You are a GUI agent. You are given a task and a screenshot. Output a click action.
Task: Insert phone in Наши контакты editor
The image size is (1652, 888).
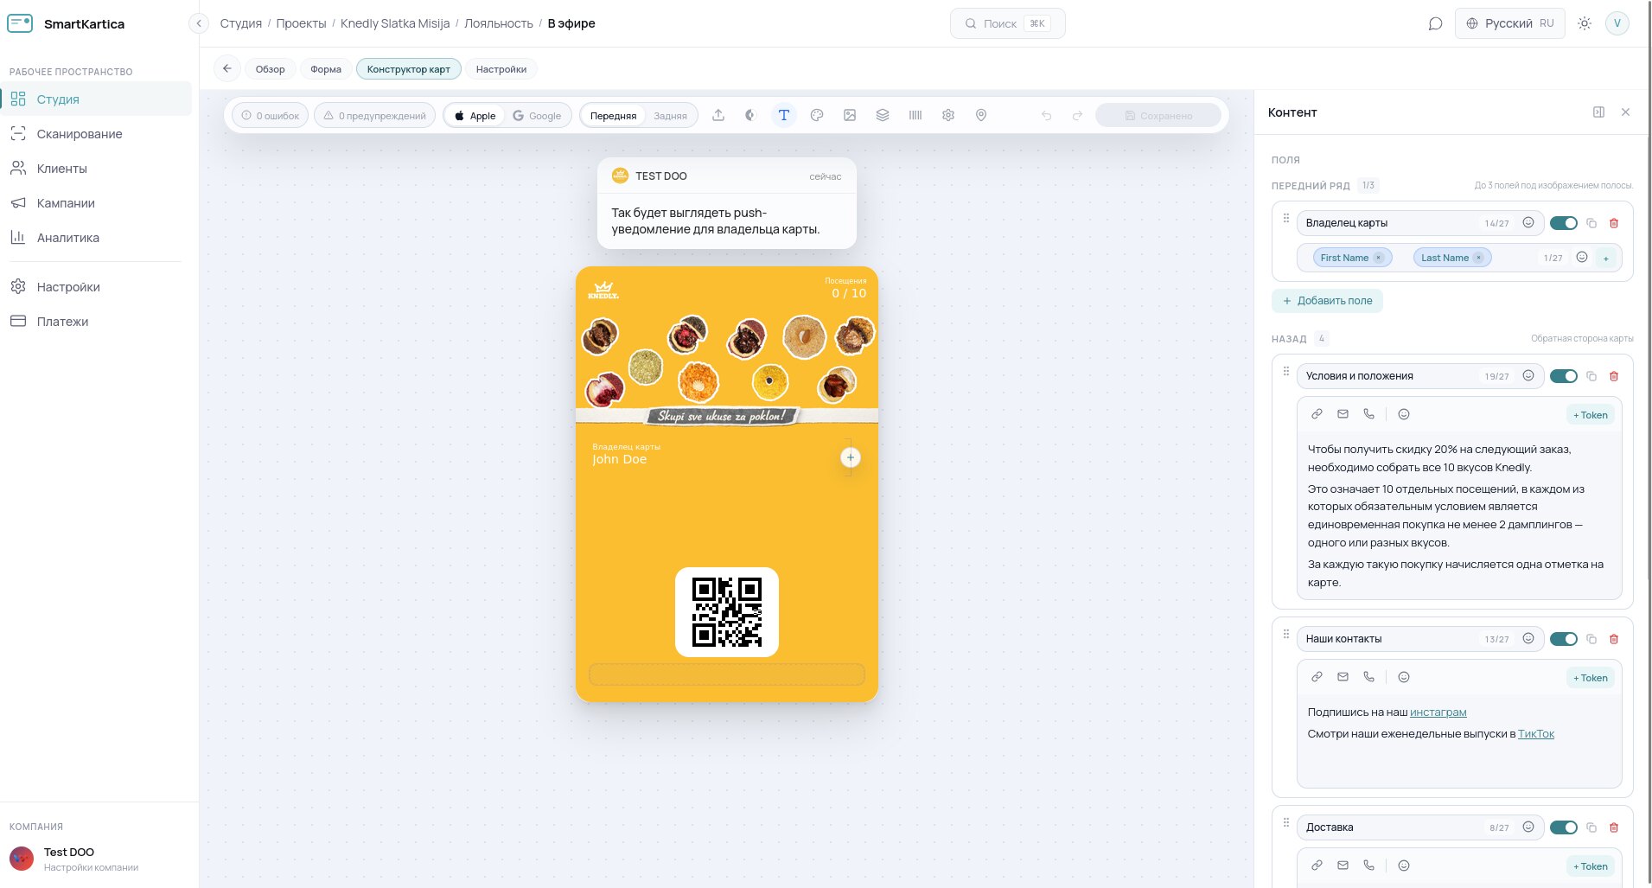point(1368,677)
